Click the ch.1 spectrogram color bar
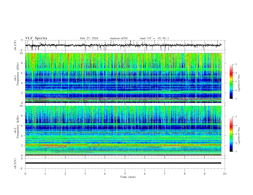This screenshot has height=195, width=253. pos(231,82)
